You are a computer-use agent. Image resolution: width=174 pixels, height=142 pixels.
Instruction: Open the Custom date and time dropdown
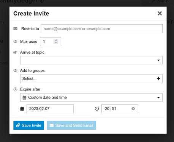pos(91,98)
